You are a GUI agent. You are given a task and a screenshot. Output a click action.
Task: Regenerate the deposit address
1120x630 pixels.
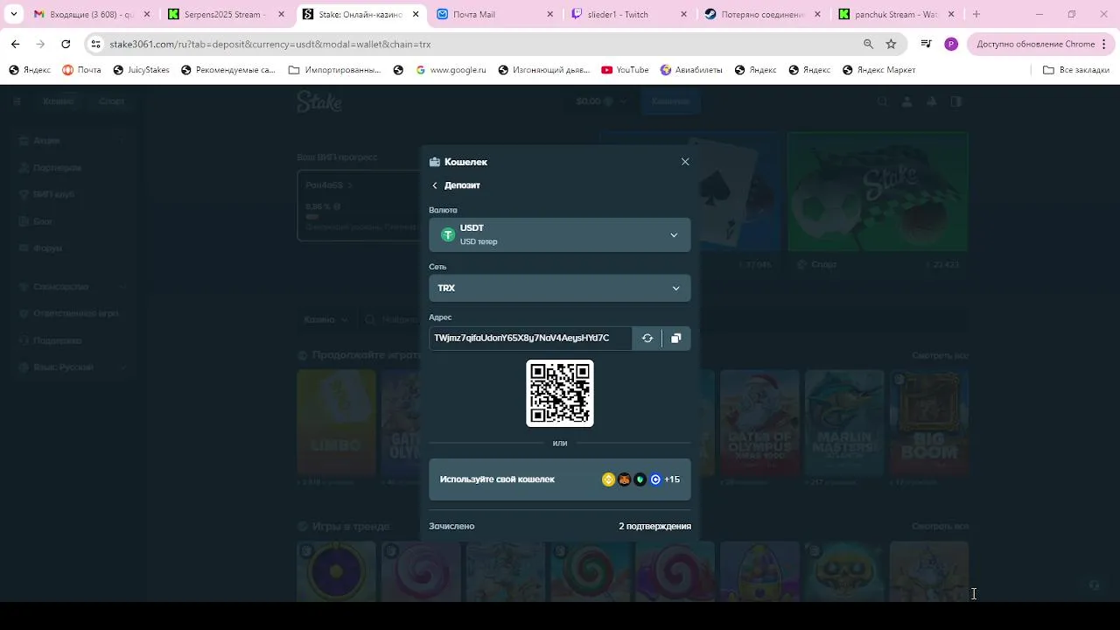tap(647, 338)
